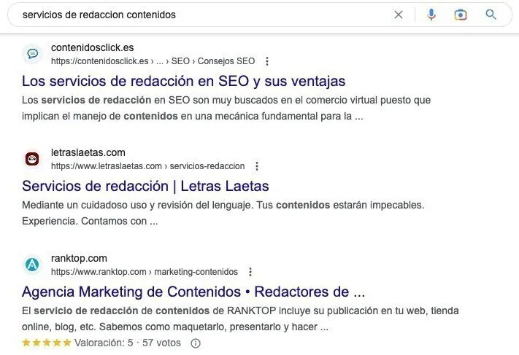519x355 pixels.
Task: Click the snippet starting 'Mediante un cuidadoso uso'
Action: [x=223, y=213]
